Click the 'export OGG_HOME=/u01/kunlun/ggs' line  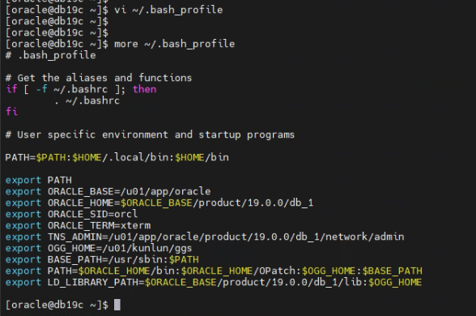click(x=99, y=248)
